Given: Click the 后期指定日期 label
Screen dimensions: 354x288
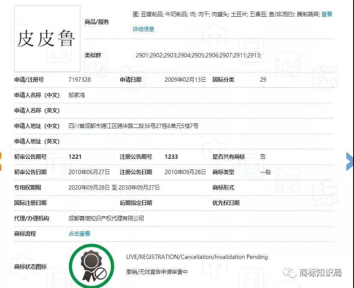Looking at the screenshot, I should tap(136, 203).
